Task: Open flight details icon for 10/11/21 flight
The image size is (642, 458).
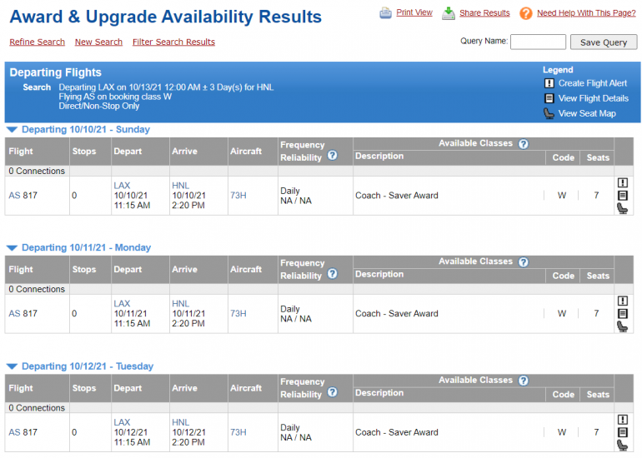Action: click(622, 314)
